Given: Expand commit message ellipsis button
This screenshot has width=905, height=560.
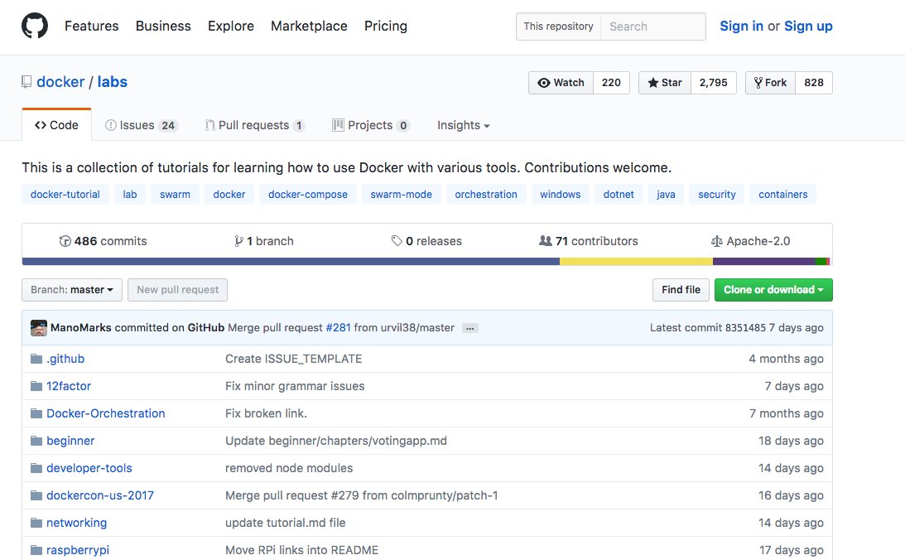Looking at the screenshot, I should [470, 329].
